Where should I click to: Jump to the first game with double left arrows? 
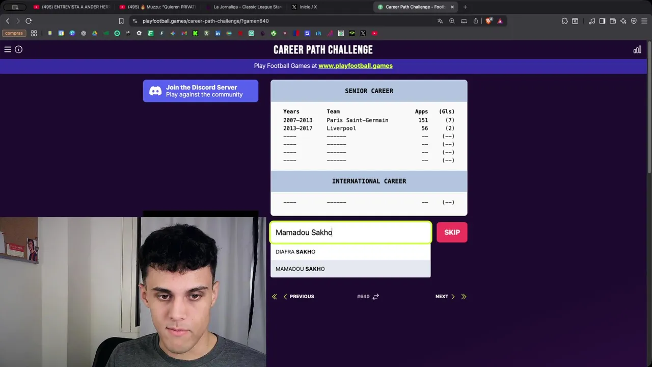pos(275,296)
